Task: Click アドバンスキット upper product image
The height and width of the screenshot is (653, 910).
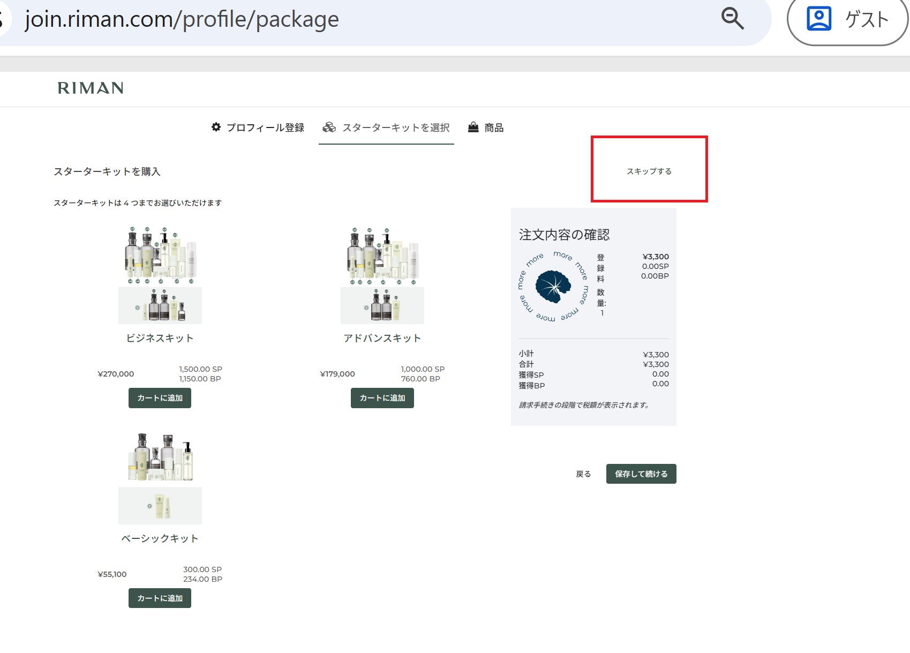Action: 382,256
